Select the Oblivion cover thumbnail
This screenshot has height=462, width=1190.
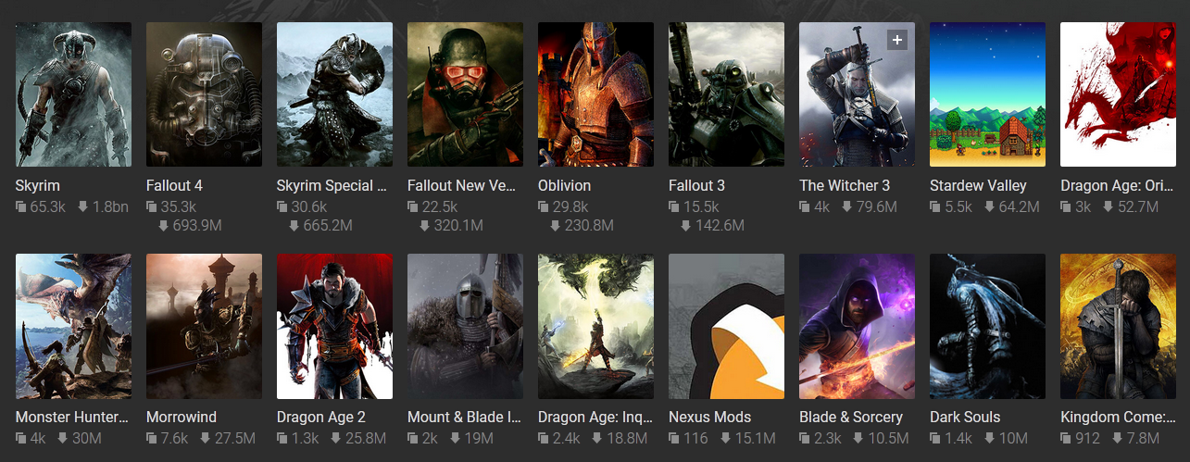pyautogui.click(x=595, y=94)
